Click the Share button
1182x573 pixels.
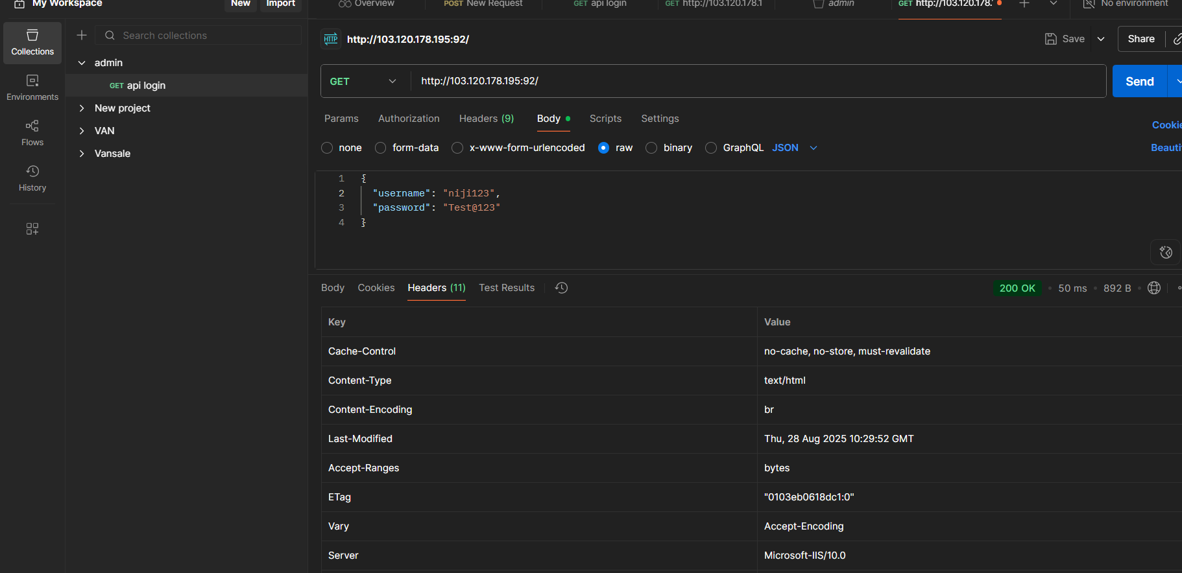click(1140, 39)
